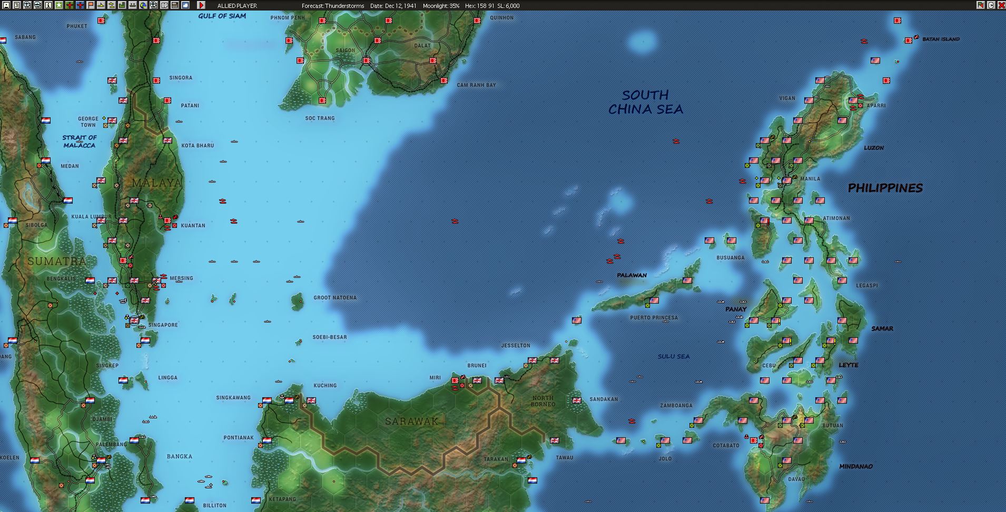Select the Dutch flag at Billiton

click(x=190, y=500)
